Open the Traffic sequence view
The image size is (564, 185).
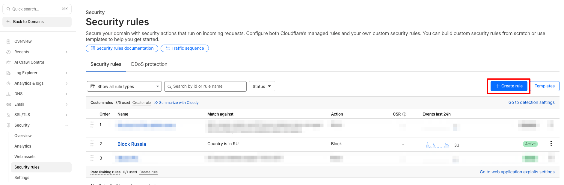coord(185,48)
